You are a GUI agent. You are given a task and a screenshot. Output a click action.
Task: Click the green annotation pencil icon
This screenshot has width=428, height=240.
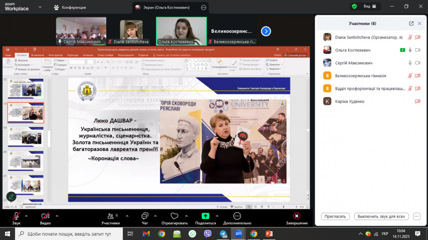click(x=11, y=197)
